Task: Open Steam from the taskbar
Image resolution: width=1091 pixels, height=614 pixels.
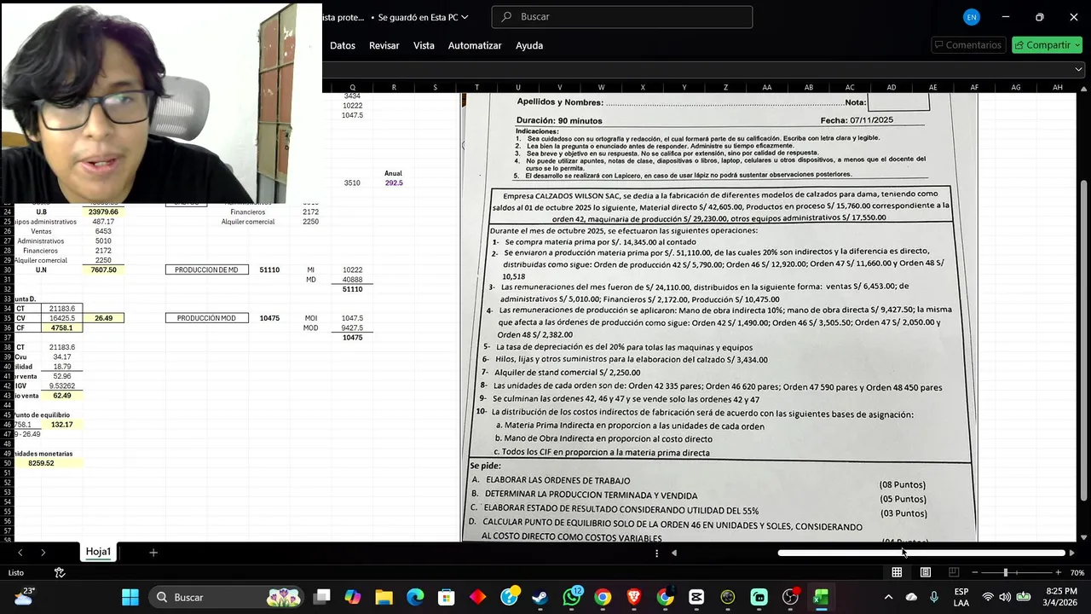Action: click(x=540, y=597)
